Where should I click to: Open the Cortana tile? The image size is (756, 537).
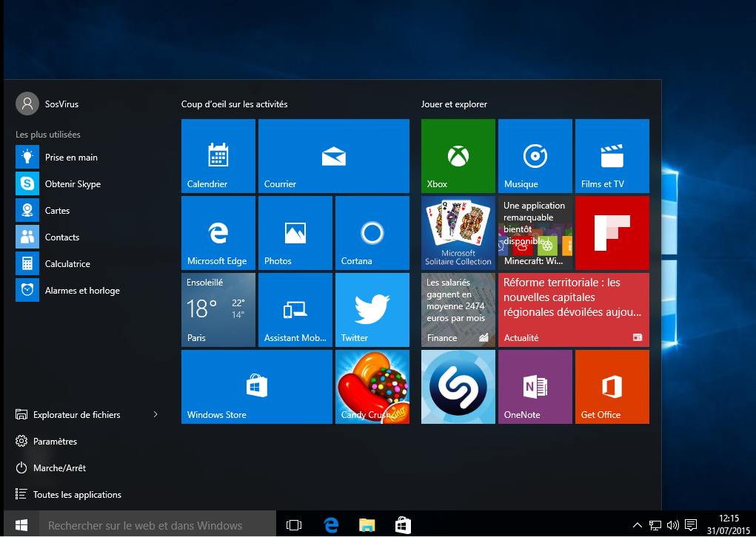(372, 233)
